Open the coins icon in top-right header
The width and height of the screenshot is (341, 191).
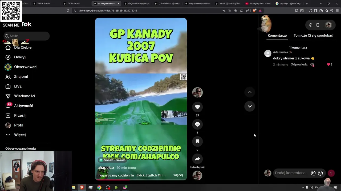310,25
